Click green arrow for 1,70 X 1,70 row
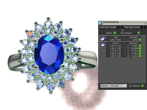Image resolution: width=147 pixels, height=110 pixels. 140,51
